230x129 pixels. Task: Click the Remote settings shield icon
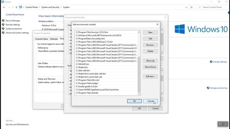[x=3, y=25]
